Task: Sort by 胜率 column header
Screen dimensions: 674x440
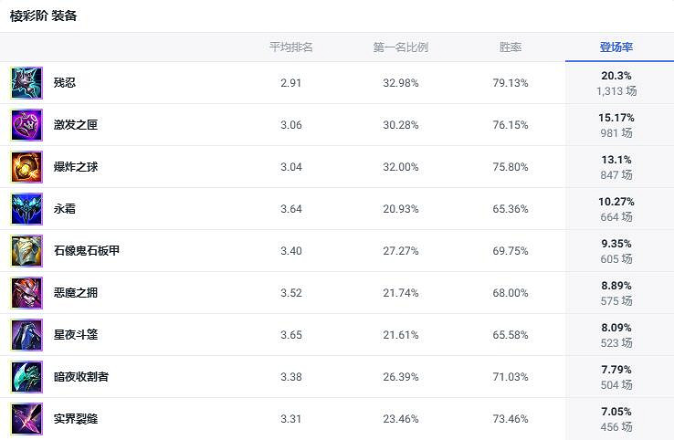Action: [x=511, y=47]
